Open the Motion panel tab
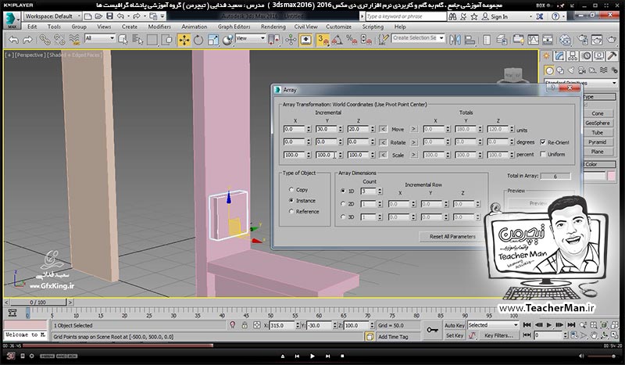 (x=586, y=56)
